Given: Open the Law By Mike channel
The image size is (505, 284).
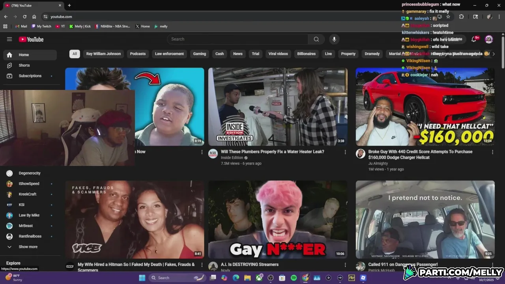Looking at the screenshot, I should (x=30, y=215).
